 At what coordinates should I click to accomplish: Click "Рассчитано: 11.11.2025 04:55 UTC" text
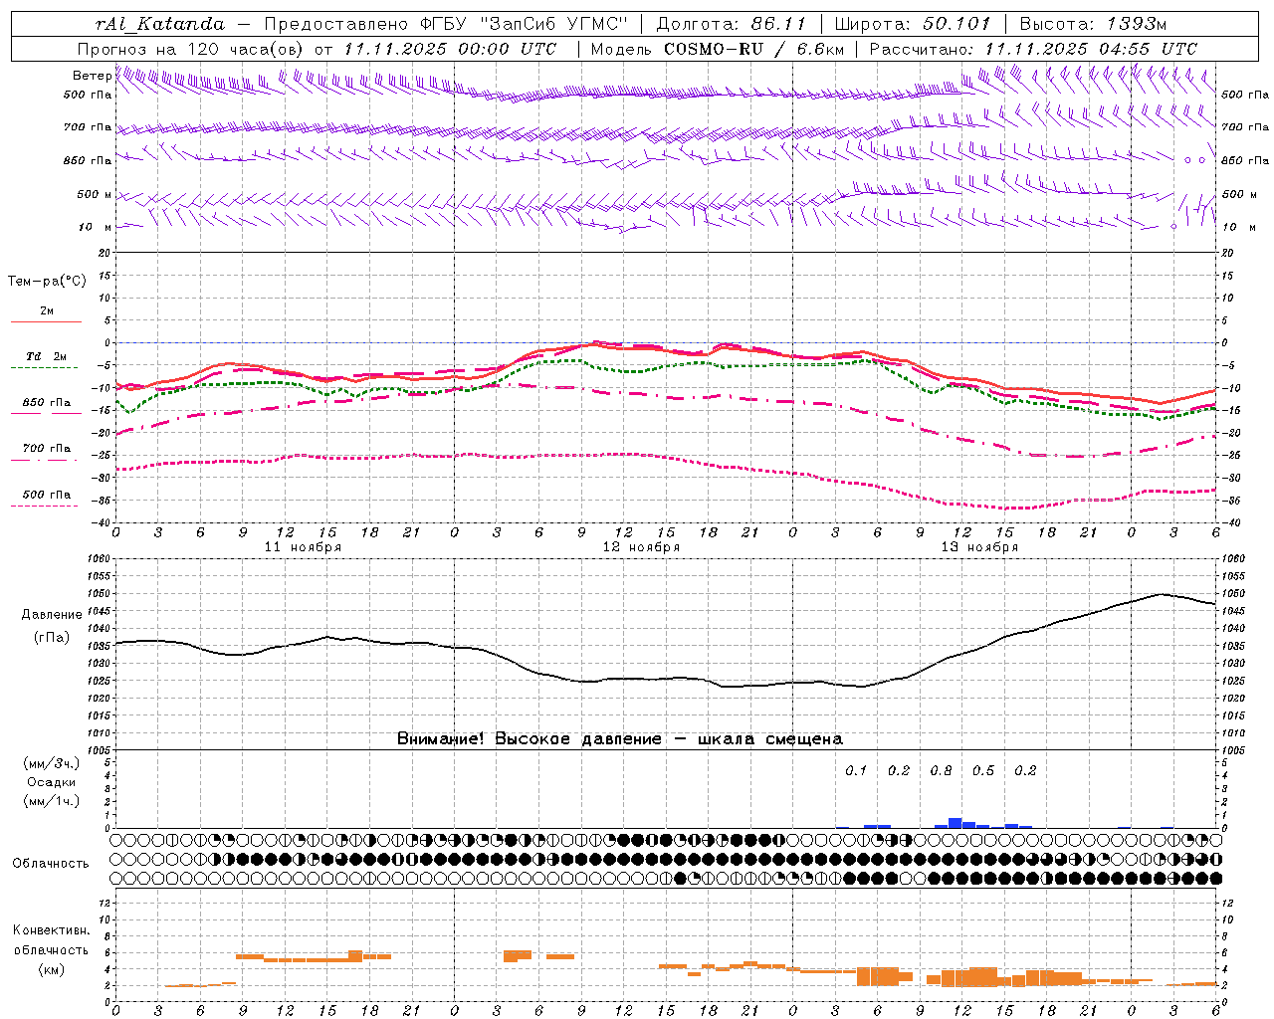pyautogui.click(x=1033, y=49)
